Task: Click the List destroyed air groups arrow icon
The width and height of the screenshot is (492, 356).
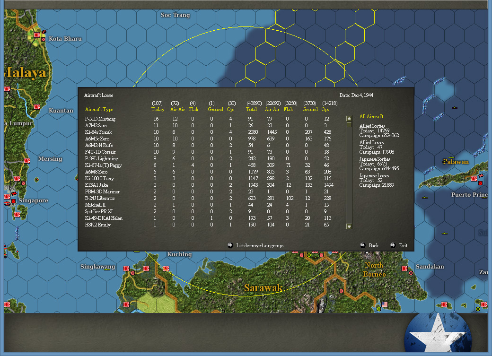Action: tap(230, 245)
